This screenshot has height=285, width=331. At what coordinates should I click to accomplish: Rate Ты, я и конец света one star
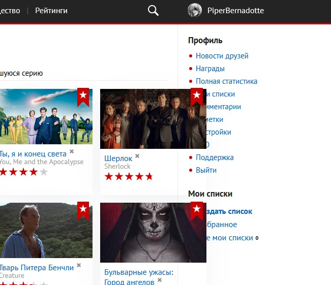point(3,172)
